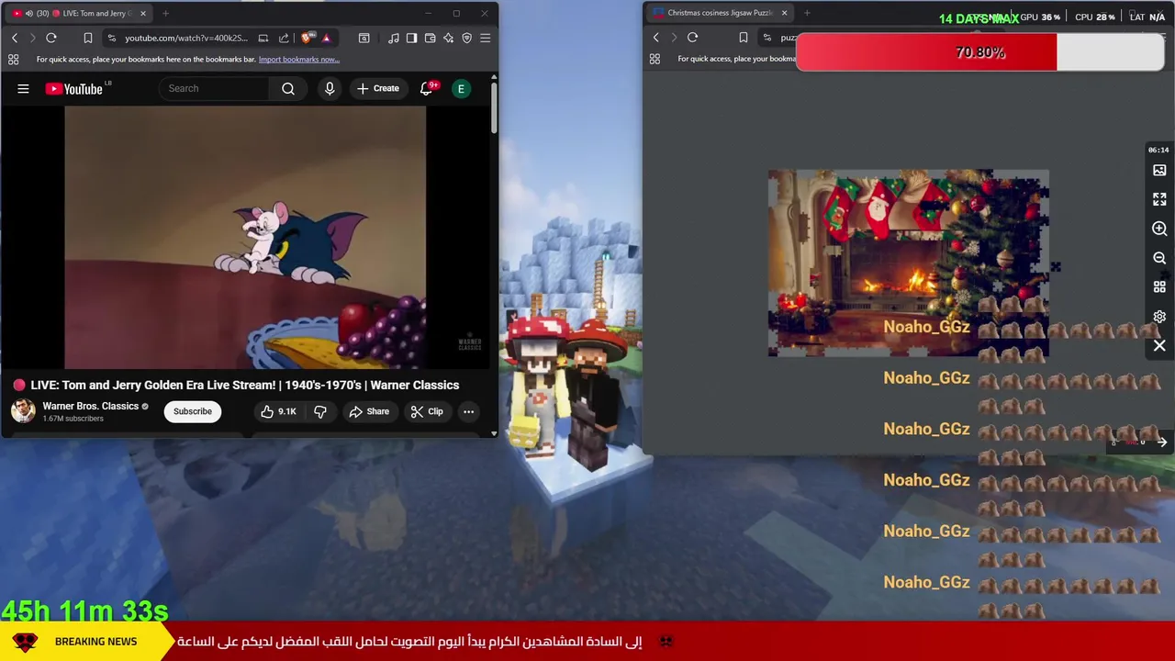Select the LIVE: Tom and Jerry tab
Screen dimensions: 1175x661
[78, 13]
